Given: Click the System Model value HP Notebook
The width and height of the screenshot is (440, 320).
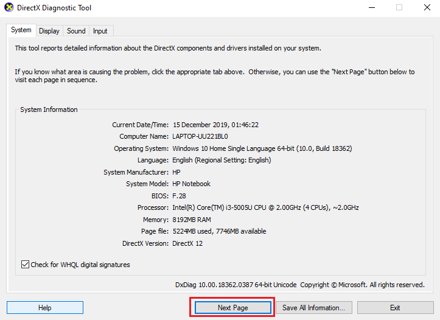Looking at the screenshot, I should [x=191, y=184].
